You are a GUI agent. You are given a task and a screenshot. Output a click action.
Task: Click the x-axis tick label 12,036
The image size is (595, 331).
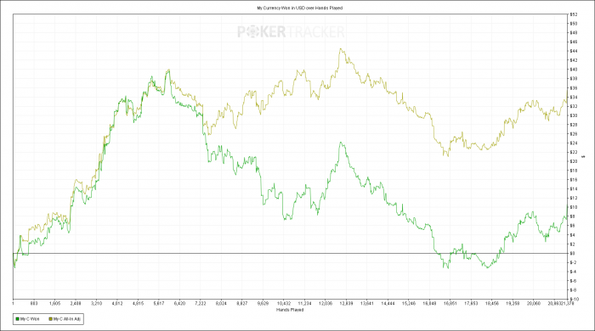point(326,304)
